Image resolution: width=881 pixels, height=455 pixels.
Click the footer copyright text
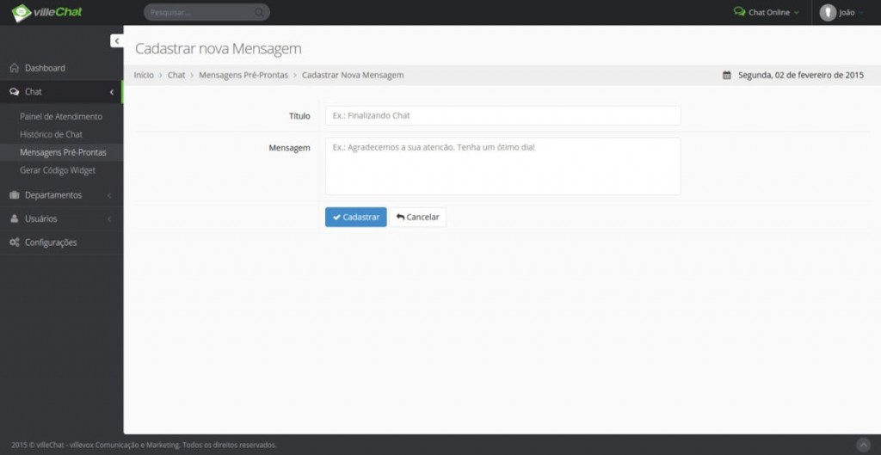pos(144,445)
